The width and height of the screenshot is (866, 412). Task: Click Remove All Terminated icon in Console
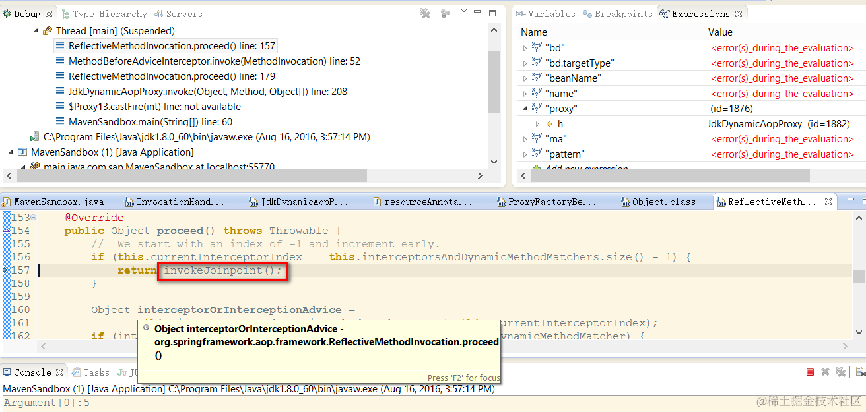tap(841, 372)
